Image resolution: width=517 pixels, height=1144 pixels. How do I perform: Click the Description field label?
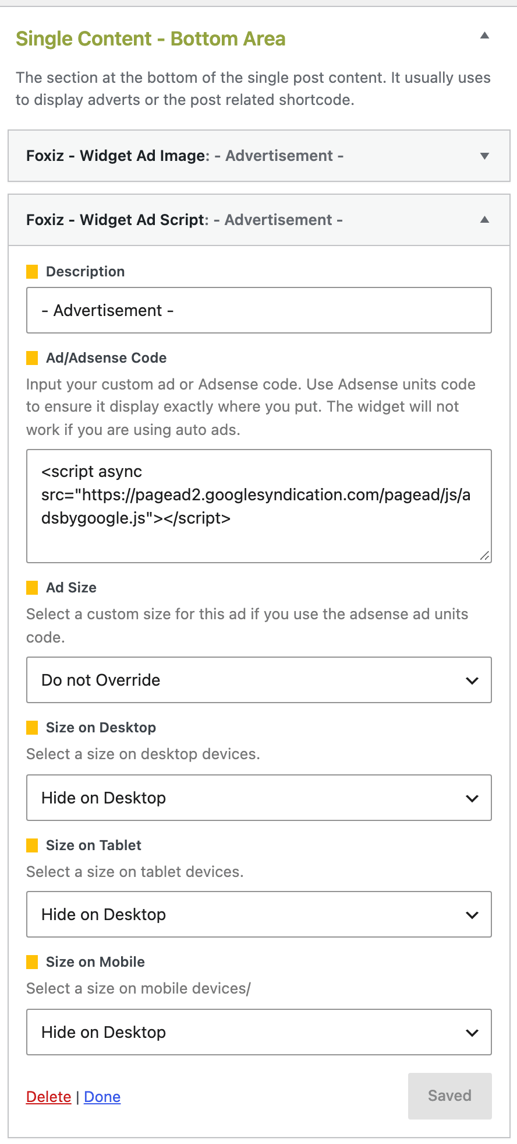tap(86, 272)
